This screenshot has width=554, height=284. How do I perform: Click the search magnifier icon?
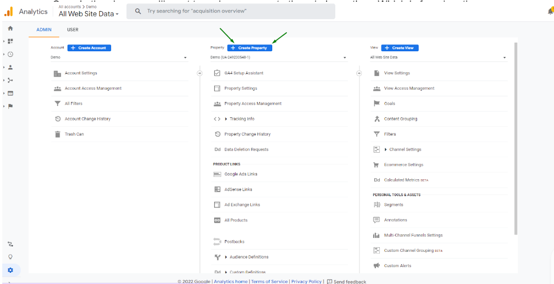[x=139, y=11]
